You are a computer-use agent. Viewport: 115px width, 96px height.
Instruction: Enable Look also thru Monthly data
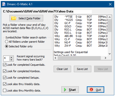[4, 91]
